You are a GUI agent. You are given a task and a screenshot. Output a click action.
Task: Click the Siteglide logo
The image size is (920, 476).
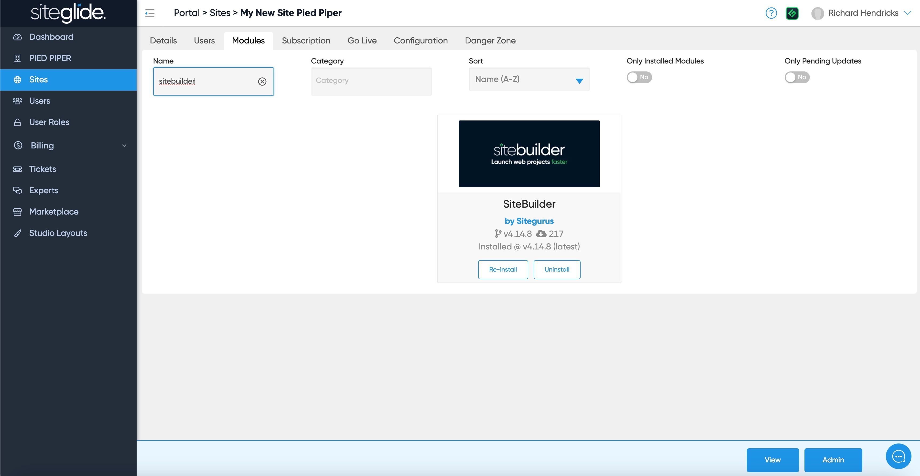tap(68, 13)
